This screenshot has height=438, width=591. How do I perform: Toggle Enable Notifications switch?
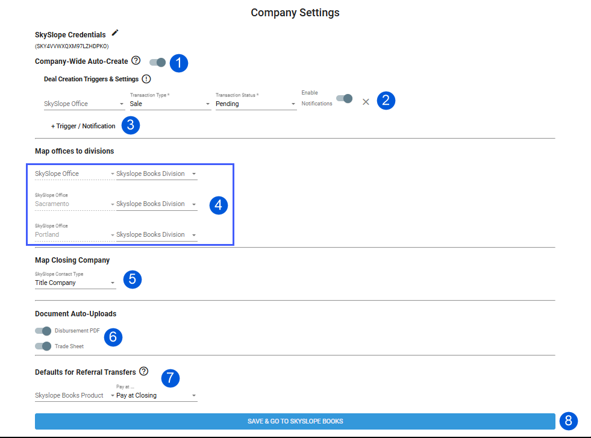click(x=345, y=99)
